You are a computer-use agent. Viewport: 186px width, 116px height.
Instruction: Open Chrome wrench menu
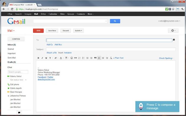(182, 9)
